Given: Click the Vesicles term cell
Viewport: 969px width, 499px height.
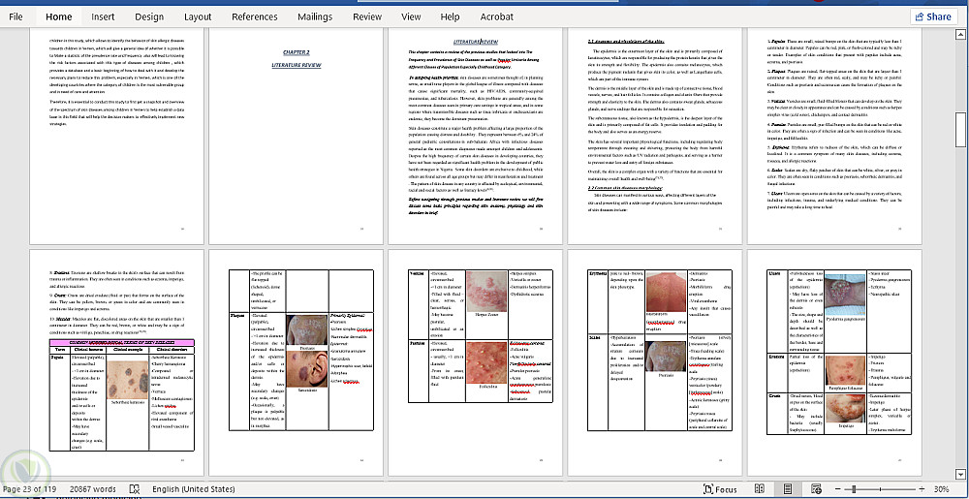Looking at the screenshot, I should pyautogui.click(x=419, y=304).
